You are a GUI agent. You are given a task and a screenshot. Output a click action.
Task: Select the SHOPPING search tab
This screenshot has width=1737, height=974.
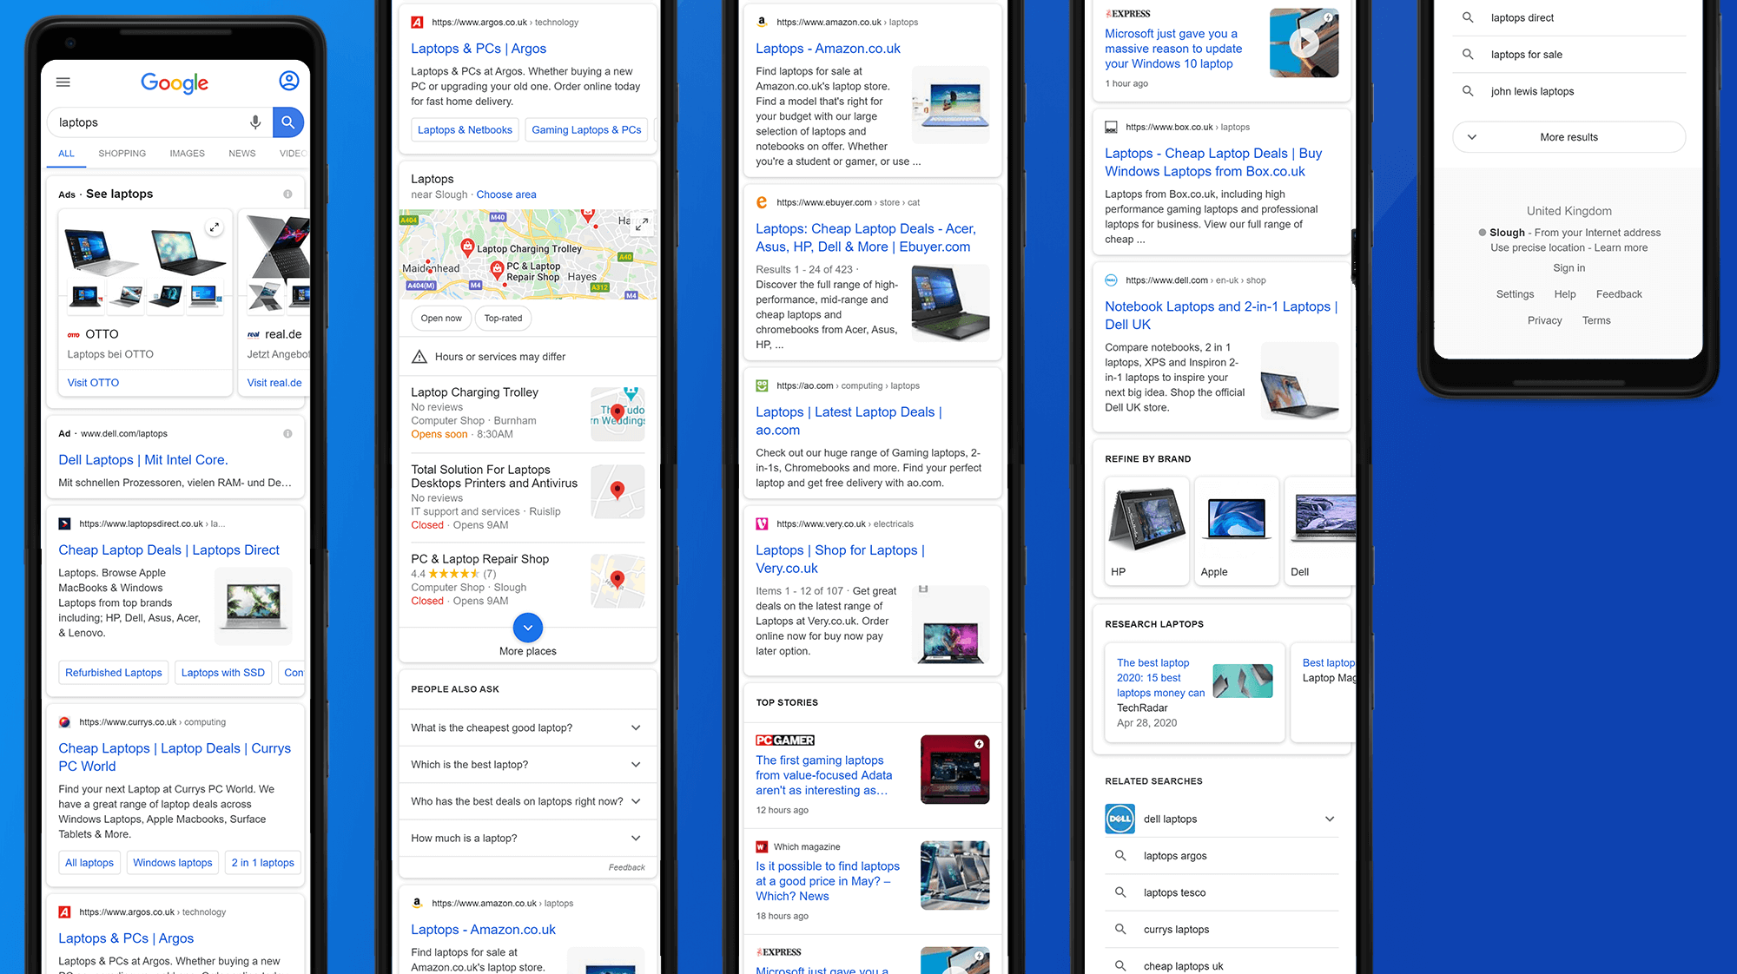122,153
